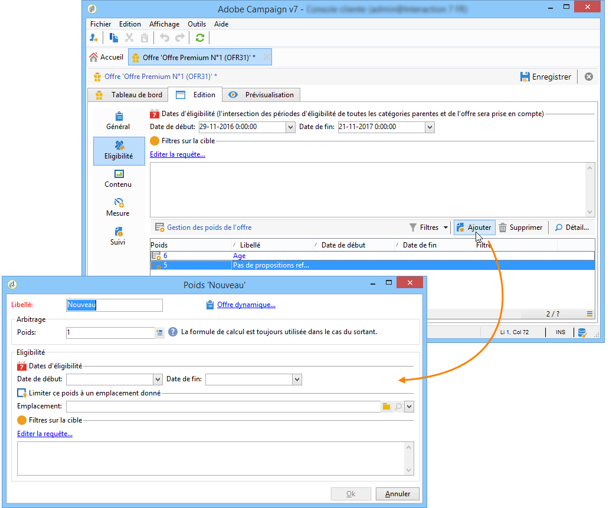The image size is (616, 508).
Task: Click the magnifier icon in Emplacement field
Action: tap(398, 407)
